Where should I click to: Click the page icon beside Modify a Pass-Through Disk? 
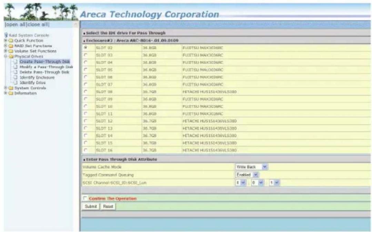point(16,67)
